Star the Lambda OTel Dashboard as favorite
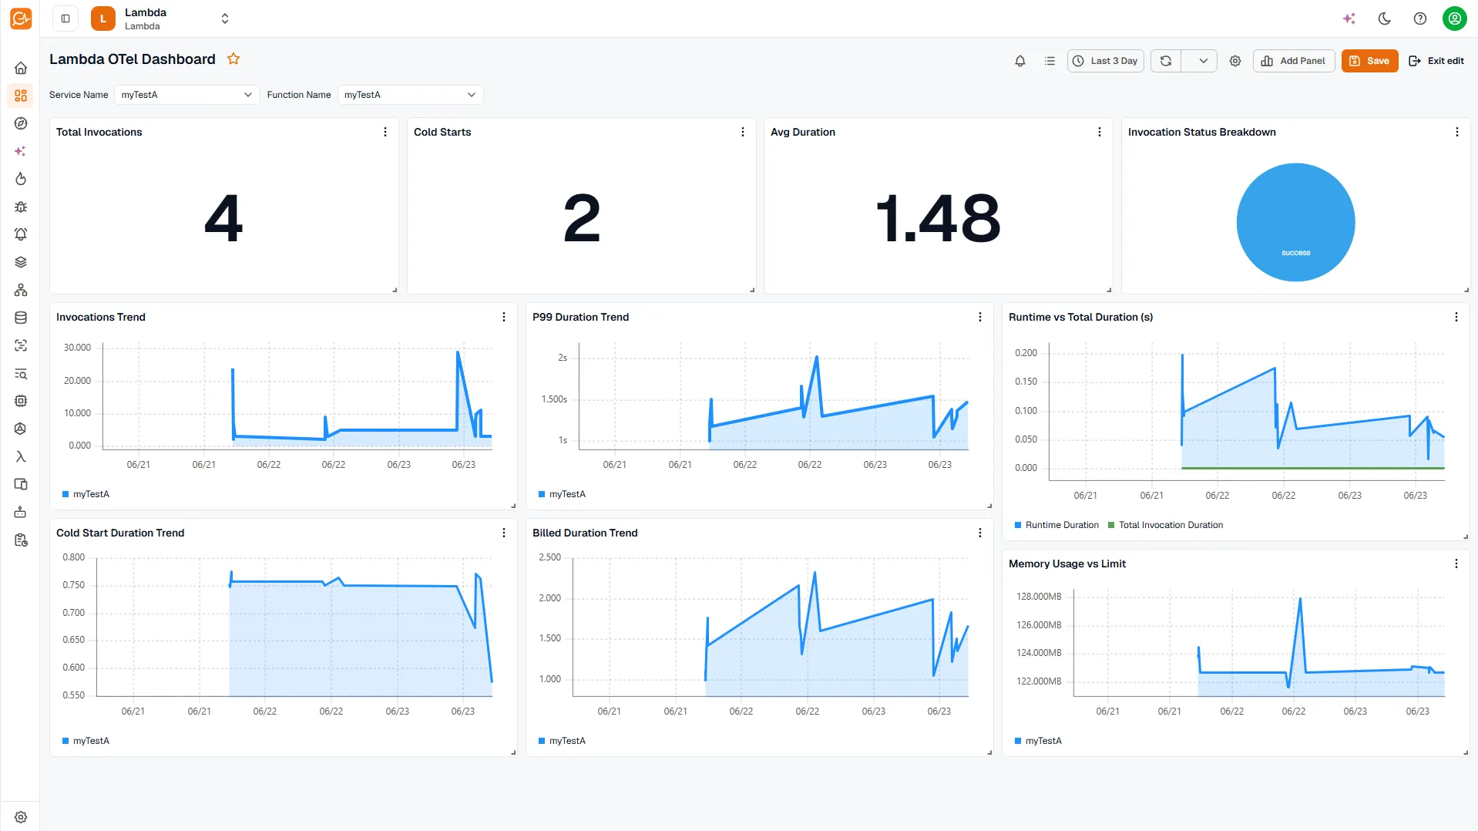 click(x=233, y=59)
